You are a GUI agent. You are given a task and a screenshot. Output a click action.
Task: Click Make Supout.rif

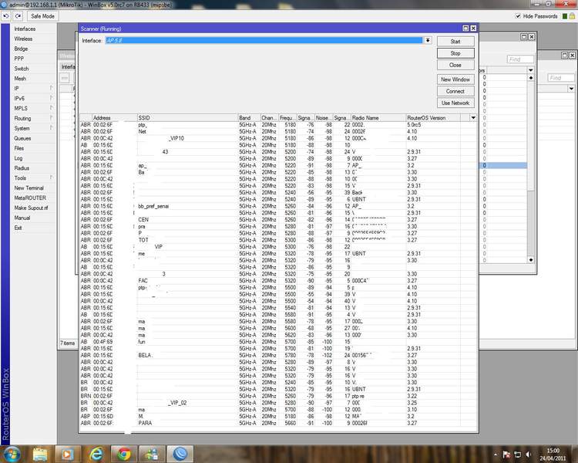(x=31, y=208)
